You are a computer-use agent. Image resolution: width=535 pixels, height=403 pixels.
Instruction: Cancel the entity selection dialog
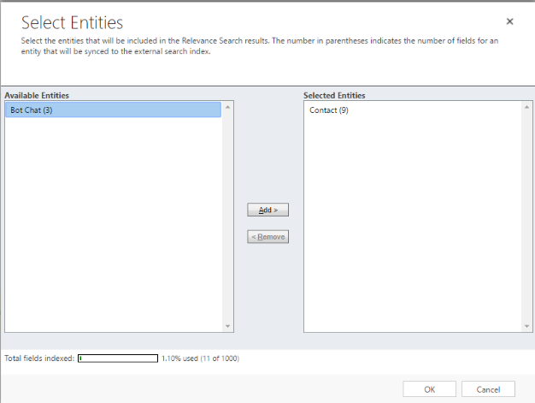pyautogui.click(x=488, y=389)
